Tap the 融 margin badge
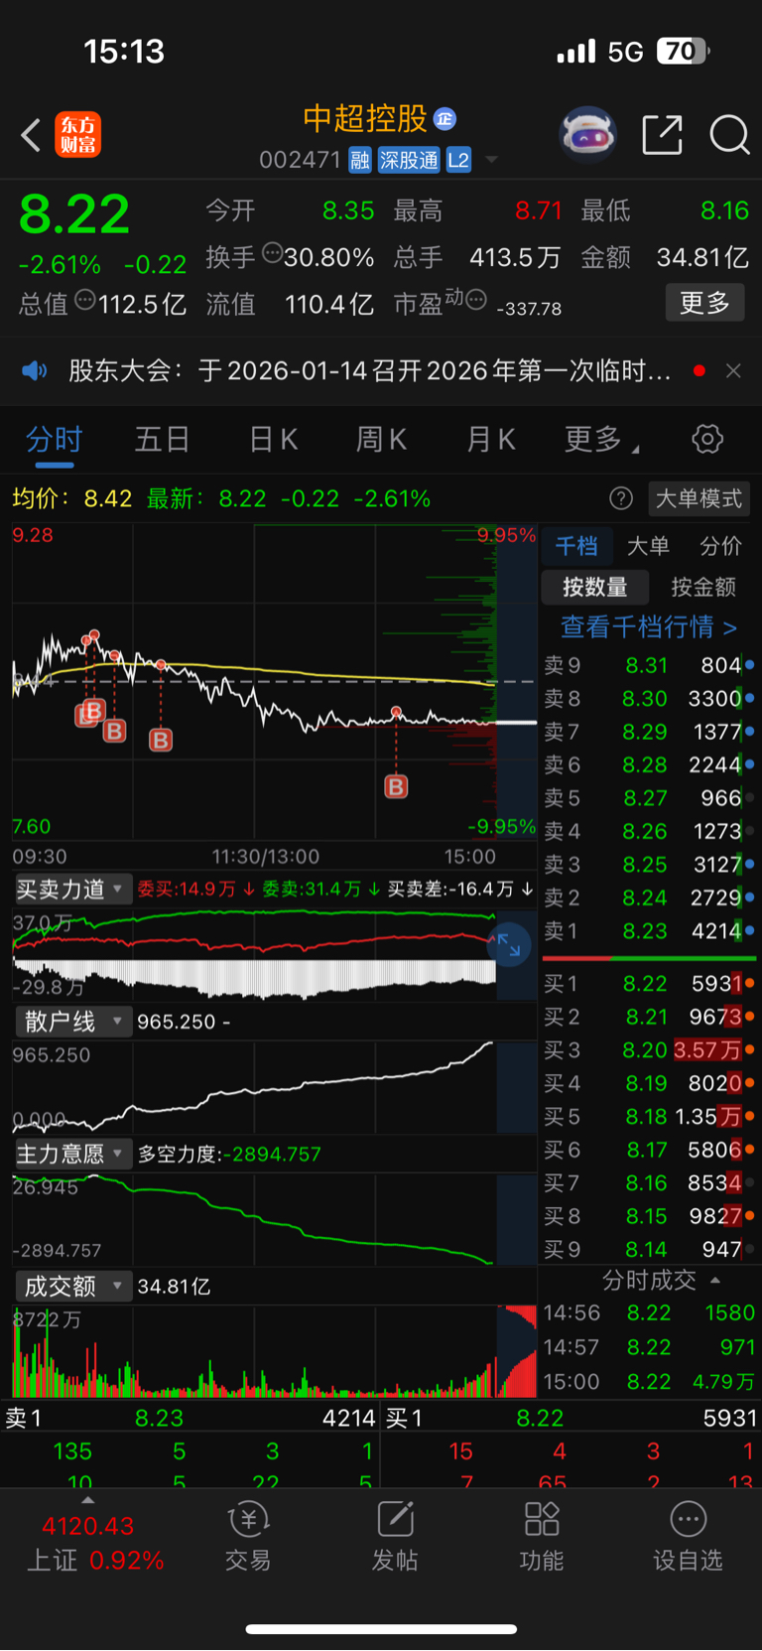 (x=360, y=160)
